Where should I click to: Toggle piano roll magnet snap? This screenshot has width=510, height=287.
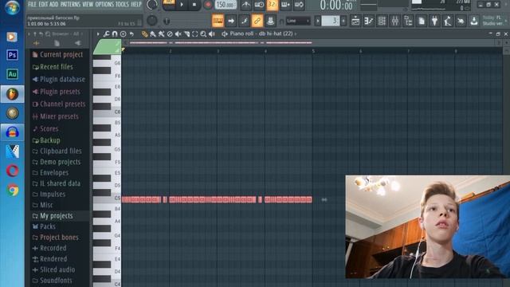tap(115, 33)
